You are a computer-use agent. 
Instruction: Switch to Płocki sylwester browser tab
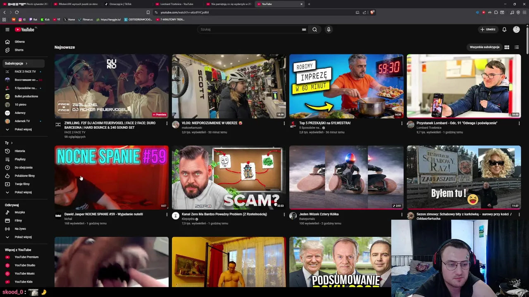point(26,4)
